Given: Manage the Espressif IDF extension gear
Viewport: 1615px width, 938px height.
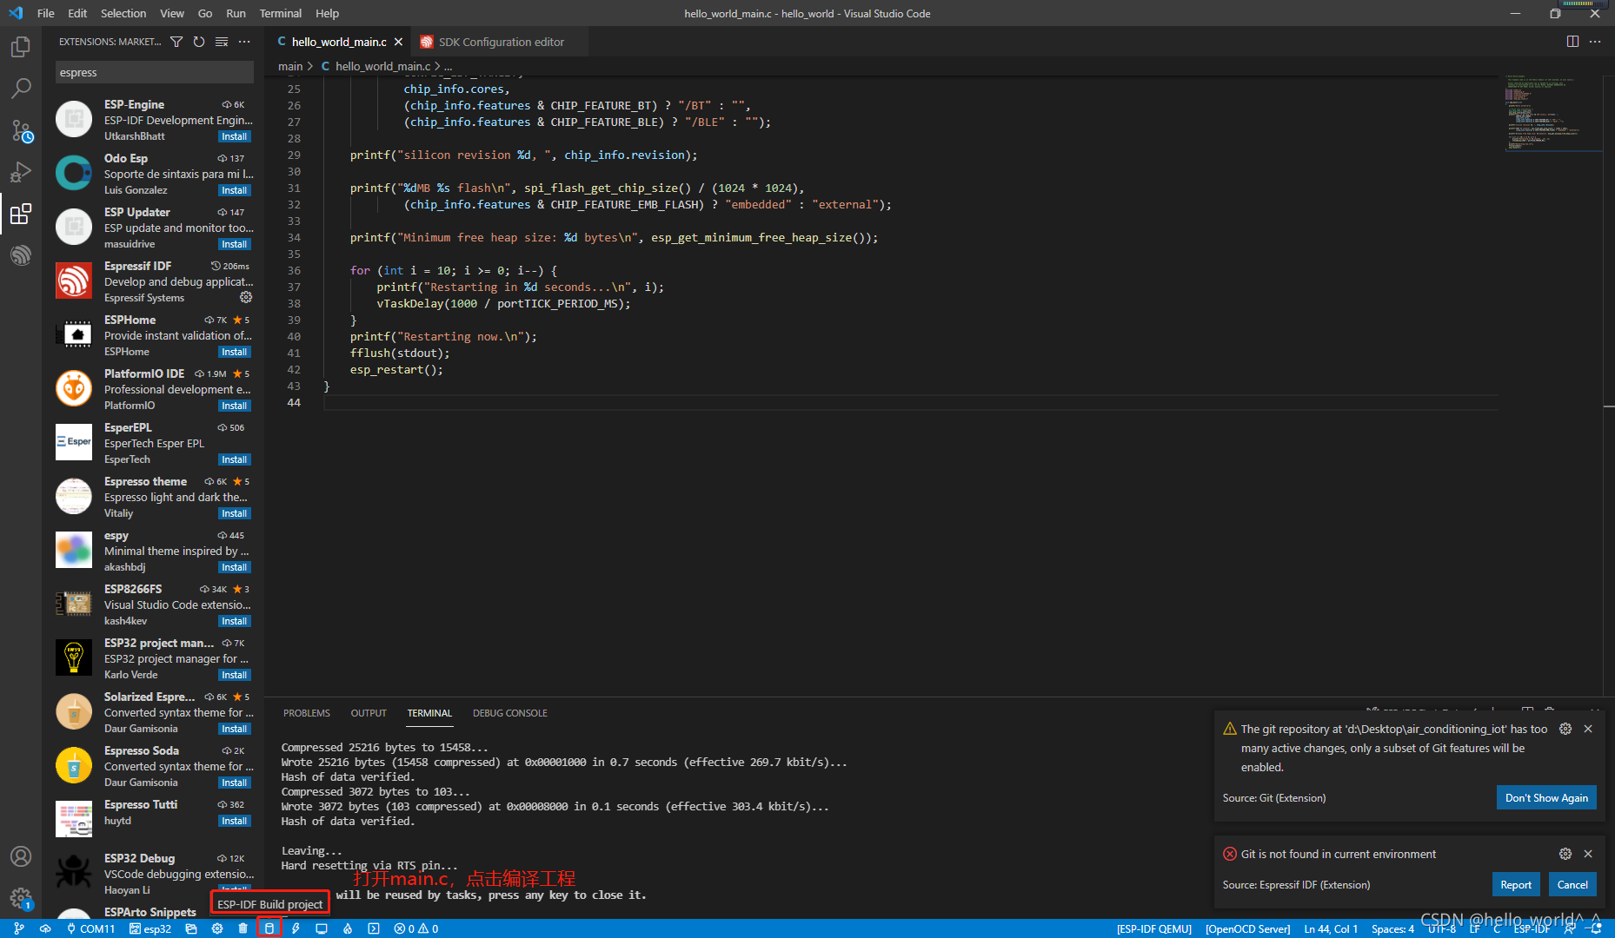Looking at the screenshot, I should tap(246, 297).
